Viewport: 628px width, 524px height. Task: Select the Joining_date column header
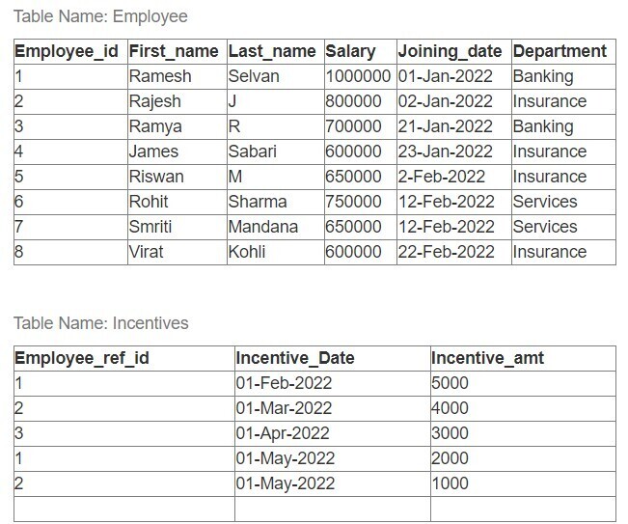coord(451,51)
